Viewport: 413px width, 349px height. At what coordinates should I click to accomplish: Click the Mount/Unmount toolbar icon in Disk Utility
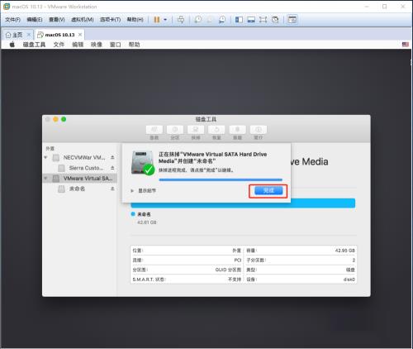pyautogui.click(x=237, y=129)
